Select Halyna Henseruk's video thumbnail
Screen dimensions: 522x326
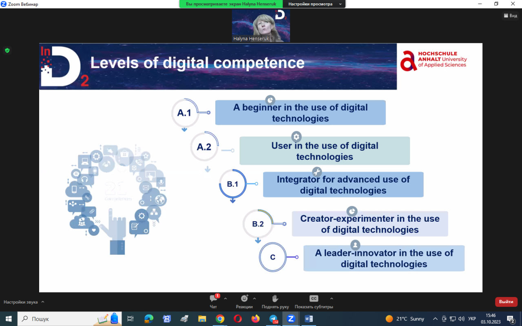261,26
